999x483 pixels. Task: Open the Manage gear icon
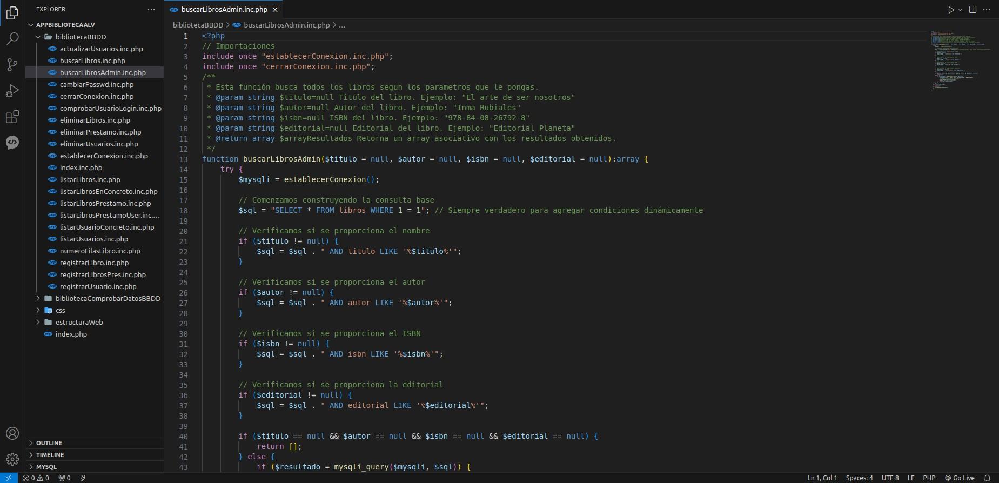pos(12,459)
